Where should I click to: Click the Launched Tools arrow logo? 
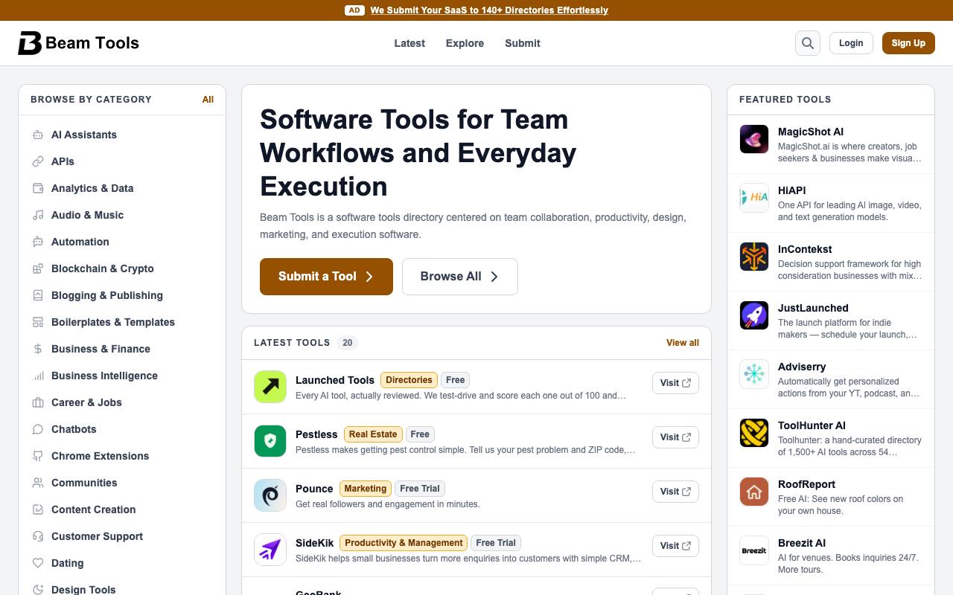[x=270, y=387]
